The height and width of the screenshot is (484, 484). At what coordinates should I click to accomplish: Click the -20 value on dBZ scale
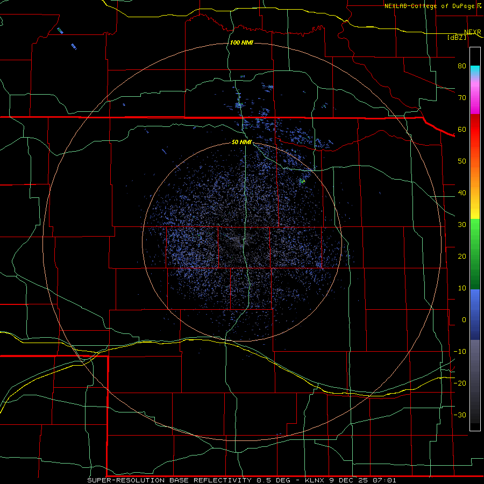click(x=460, y=383)
